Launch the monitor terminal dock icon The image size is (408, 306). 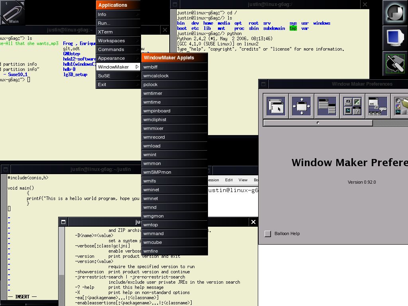(x=395, y=38)
